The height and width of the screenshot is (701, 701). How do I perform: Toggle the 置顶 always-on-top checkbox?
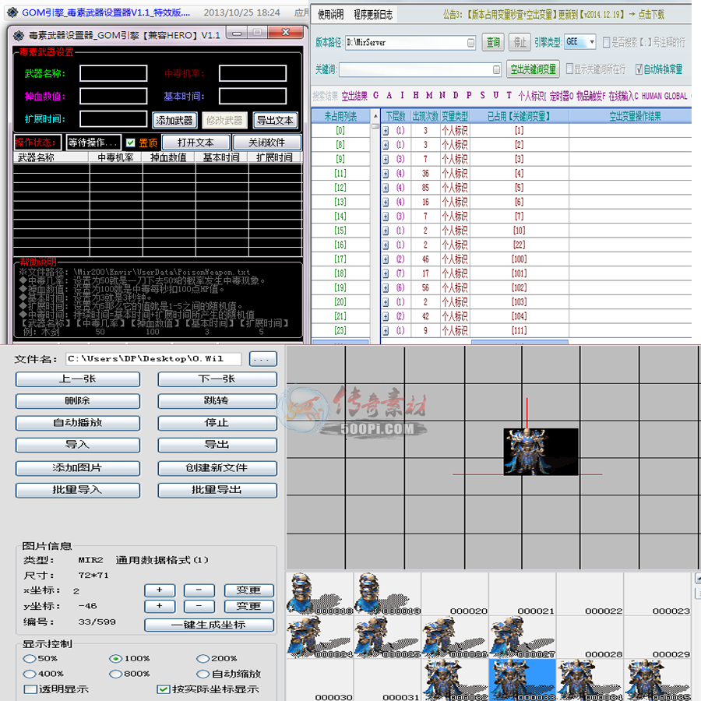tap(131, 143)
